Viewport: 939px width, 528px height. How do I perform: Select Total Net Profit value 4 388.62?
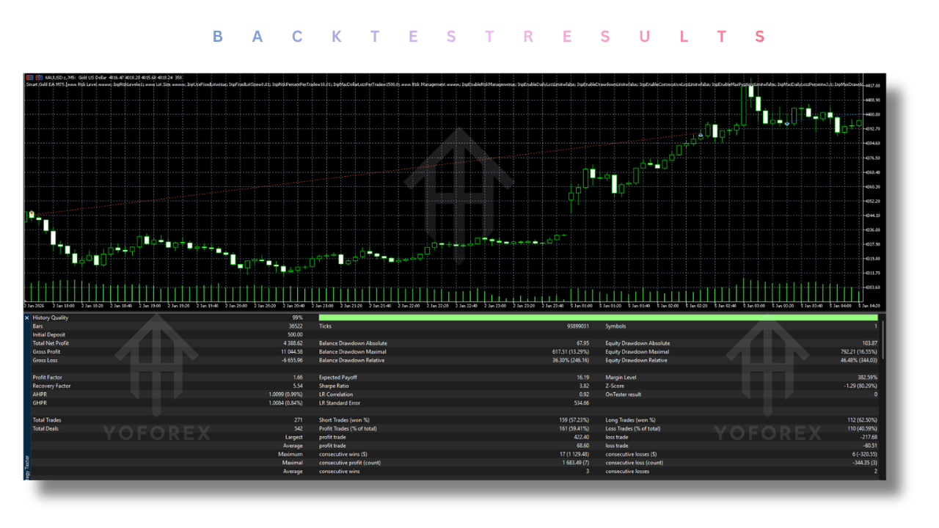pyautogui.click(x=293, y=343)
